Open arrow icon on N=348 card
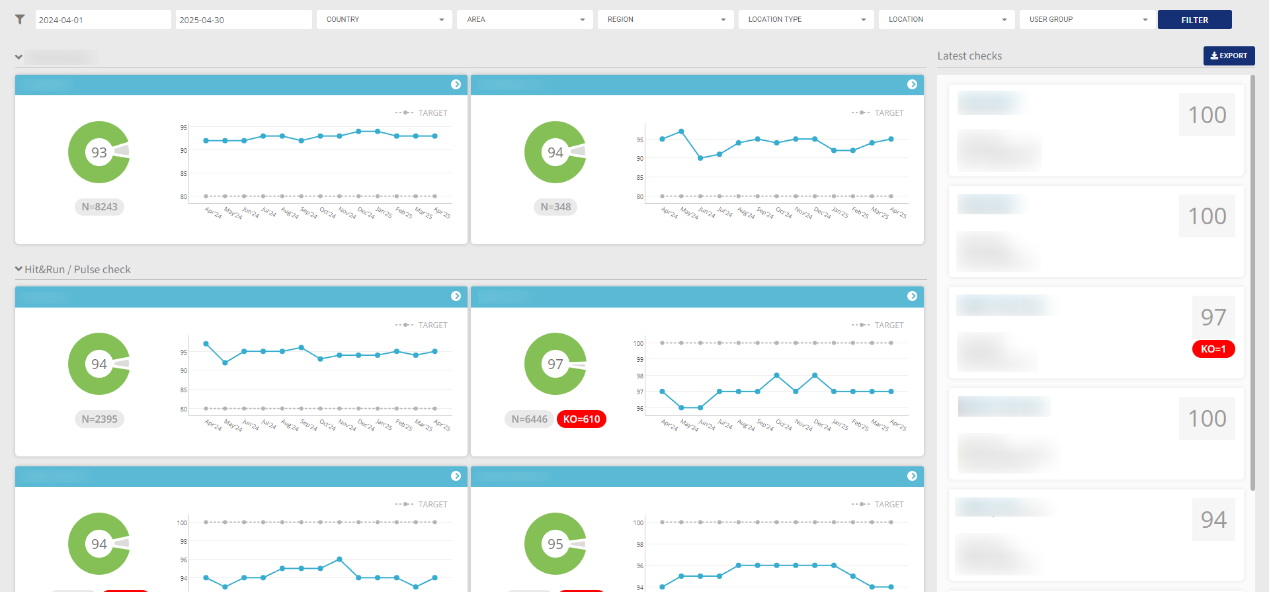The height and width of the screenshot is (592, 1269). [912, 84]
